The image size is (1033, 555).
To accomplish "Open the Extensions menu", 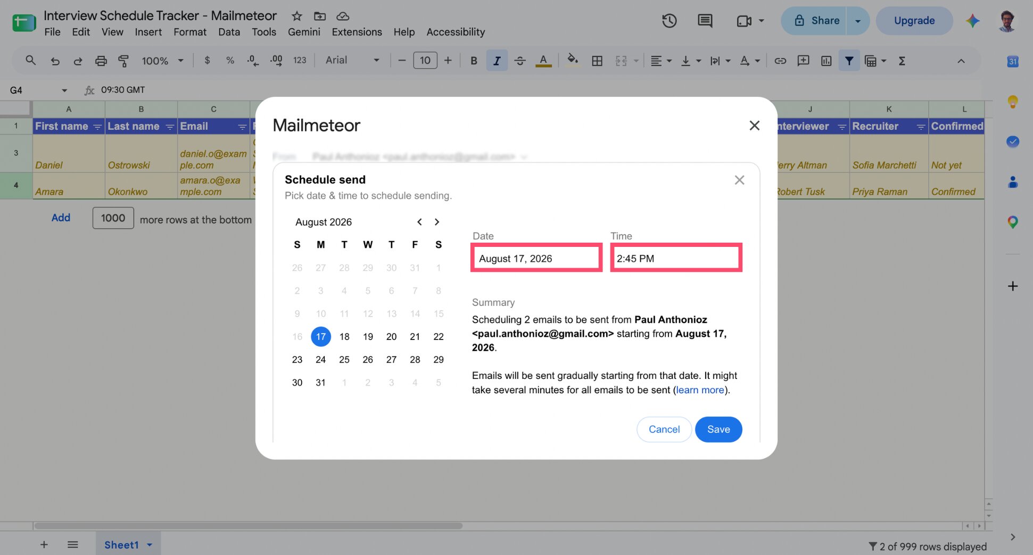I will (357, 32).
